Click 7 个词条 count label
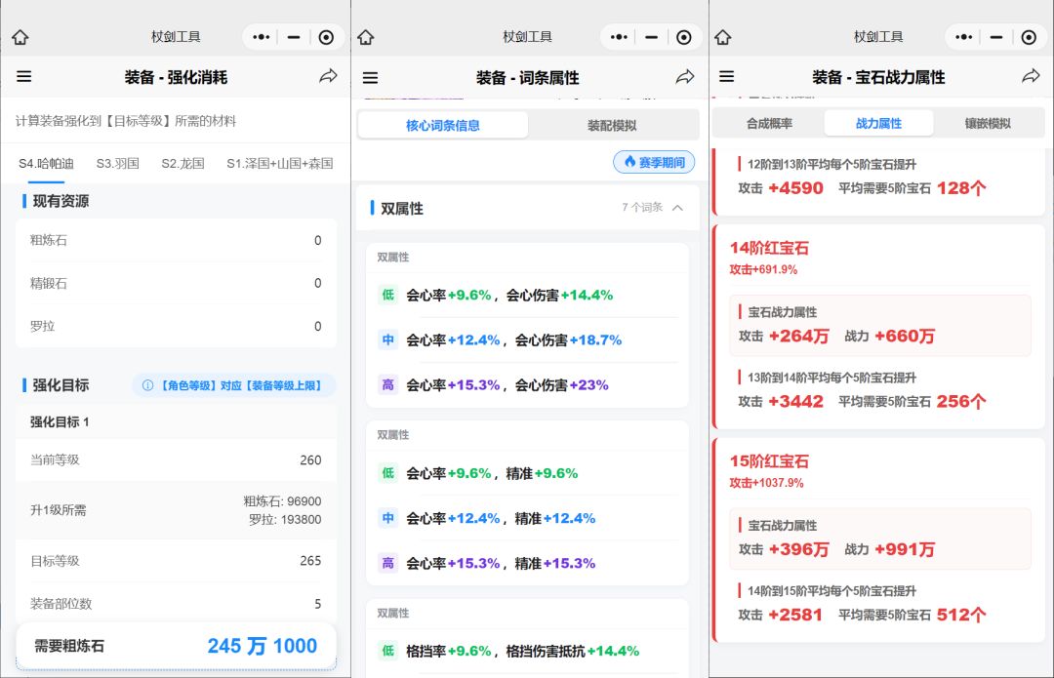Image resolution: width=1054 pixels, height=678 pixels. click(642, 207)
